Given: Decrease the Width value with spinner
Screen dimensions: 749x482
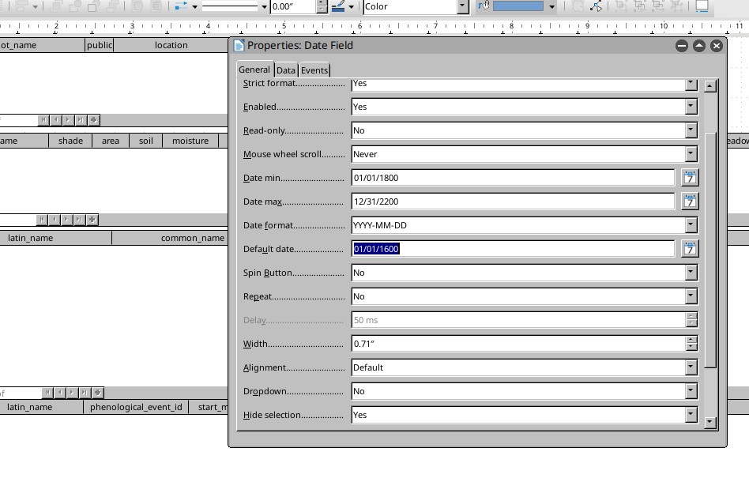Looking at the screenshot, I should (691, 348).
